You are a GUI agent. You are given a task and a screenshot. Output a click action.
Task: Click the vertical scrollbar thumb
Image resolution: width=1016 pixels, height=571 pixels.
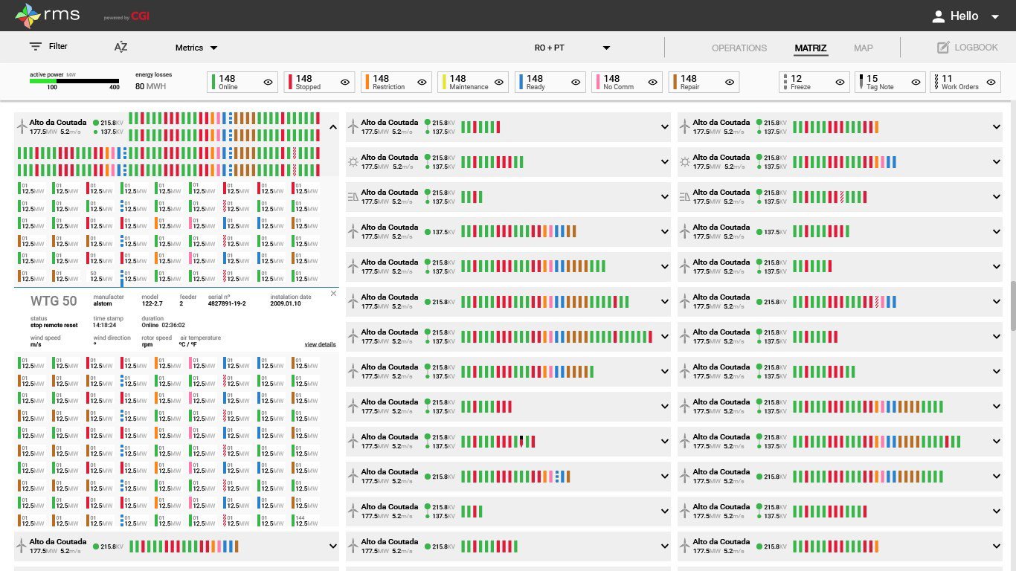pos(1012,305)
